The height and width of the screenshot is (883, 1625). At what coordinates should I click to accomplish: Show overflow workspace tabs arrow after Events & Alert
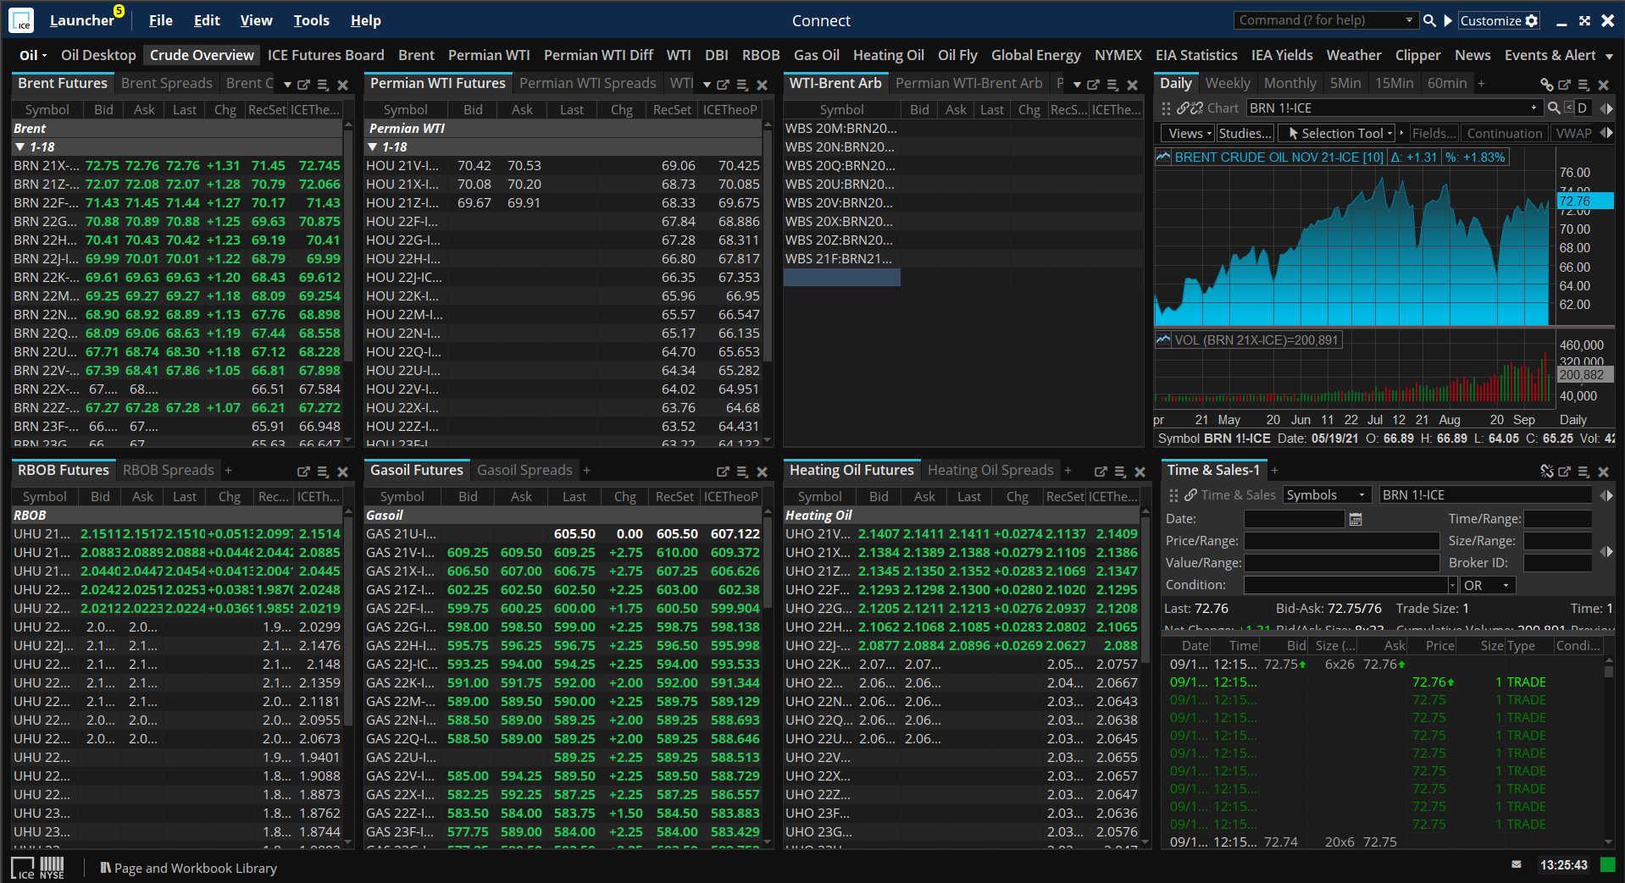pyautogui.click(x=1609, y=56)
